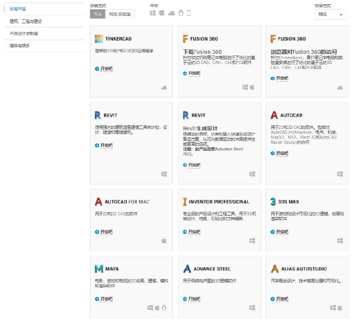Screen dimensions: 353x322
Task: Filter by mobile device platform icon
Action: 189,13
